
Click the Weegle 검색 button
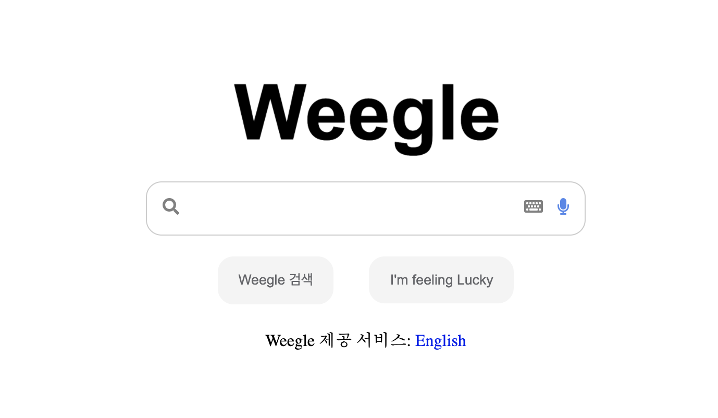click(x=276, y=280)
